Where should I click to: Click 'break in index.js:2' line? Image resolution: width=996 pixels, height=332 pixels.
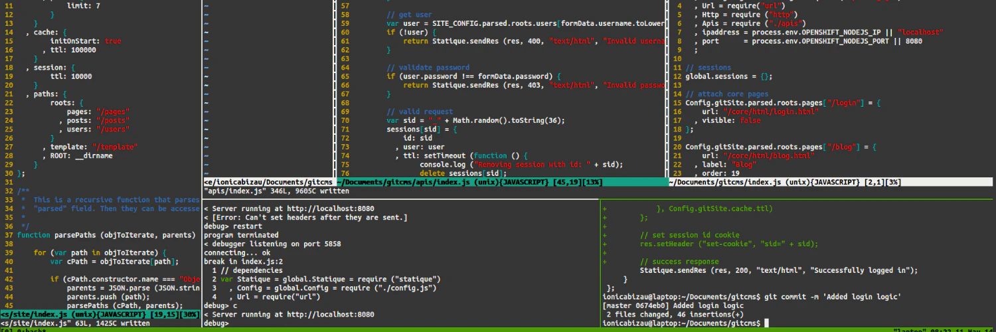pyautogui.click(x=243, y=262)
